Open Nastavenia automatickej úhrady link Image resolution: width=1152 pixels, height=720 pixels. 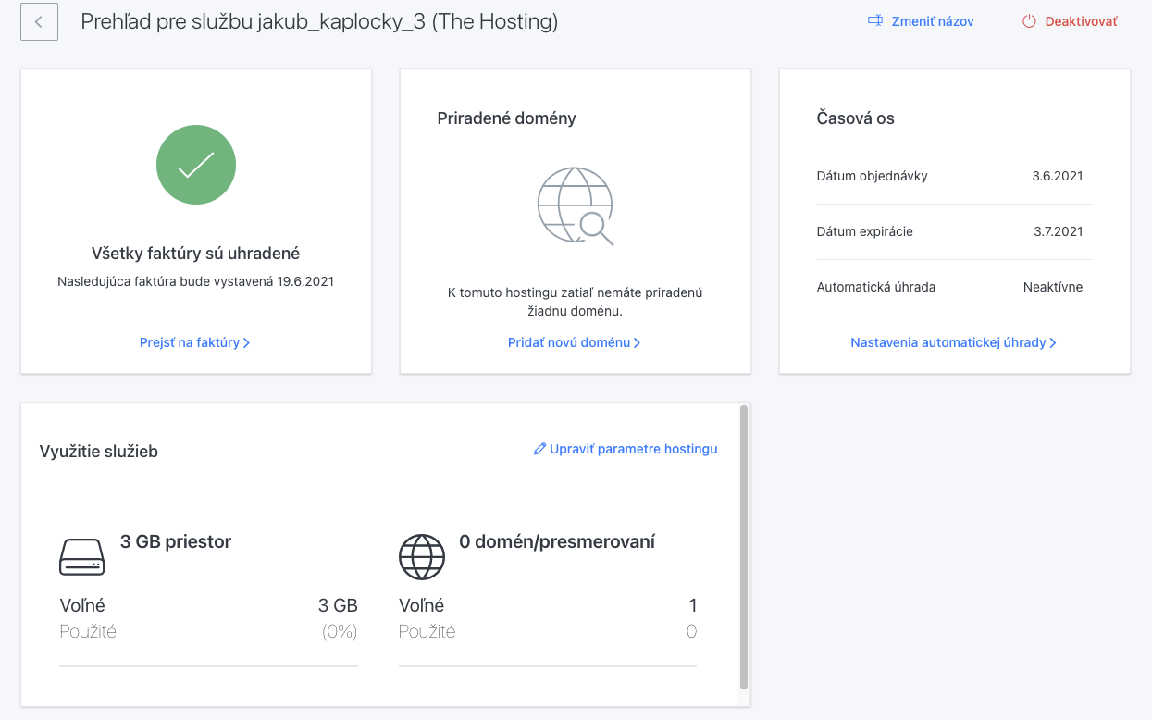(x=953, y=342)
